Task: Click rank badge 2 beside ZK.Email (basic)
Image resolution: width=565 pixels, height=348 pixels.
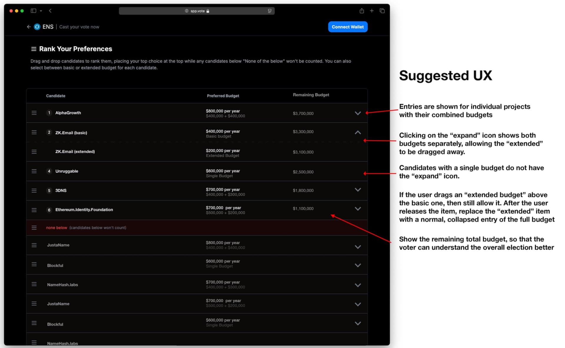Action: pyautogui.click(x=49, y=132)
